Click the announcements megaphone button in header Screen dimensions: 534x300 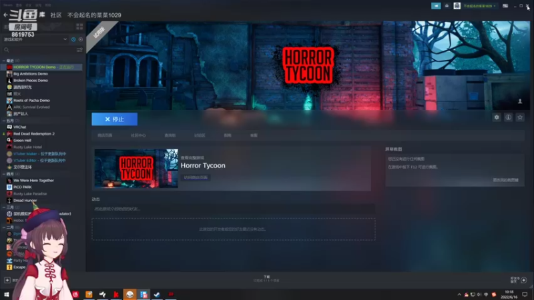(x=436, y=6)
